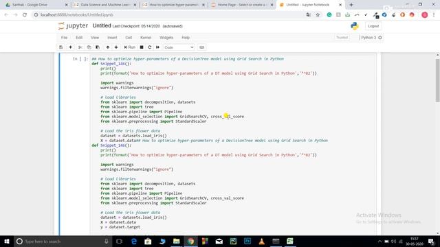
Task: Open Photoshop from the taskbar
Action: pyautogui.click(x=247, y=241)
